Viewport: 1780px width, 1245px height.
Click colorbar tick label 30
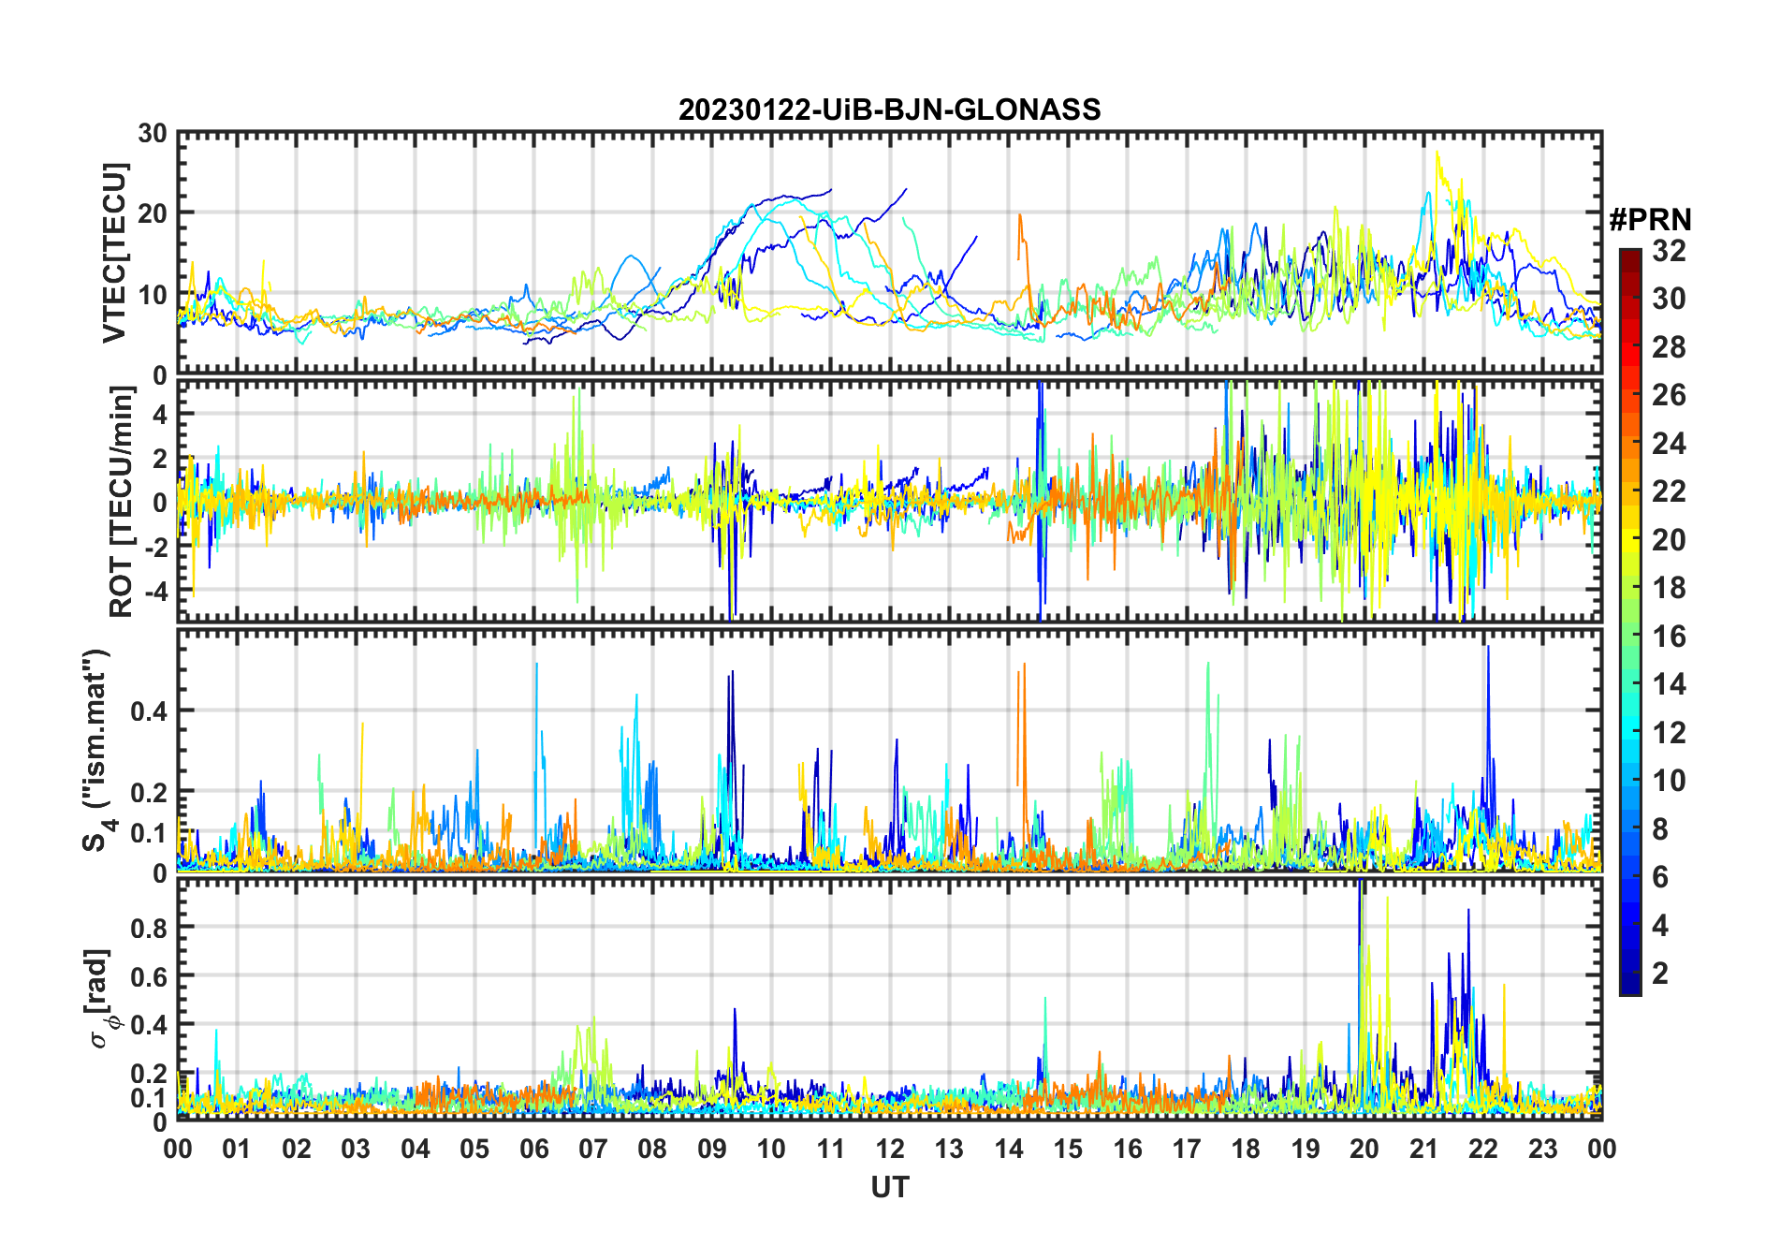1670,299
